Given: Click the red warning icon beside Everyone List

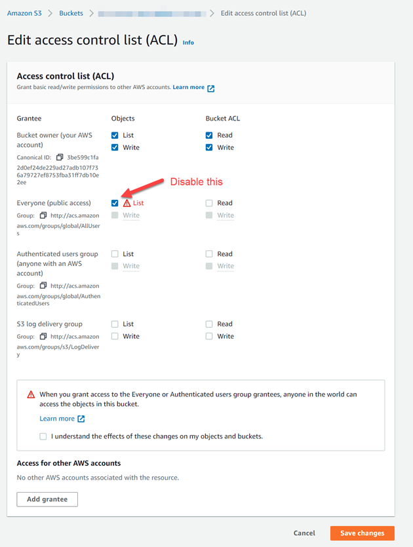Looking at the screenshot, I should (127, 203).
